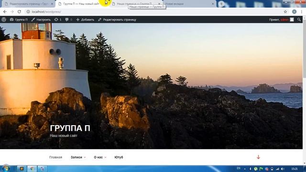
Task: Bookmark this page with the star
Action: point(285,11)
